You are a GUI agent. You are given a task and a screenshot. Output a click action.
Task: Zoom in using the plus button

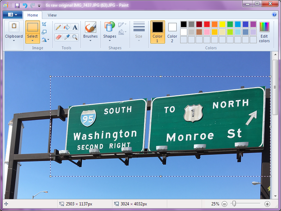pyautogui.click(x=267, y=204)
